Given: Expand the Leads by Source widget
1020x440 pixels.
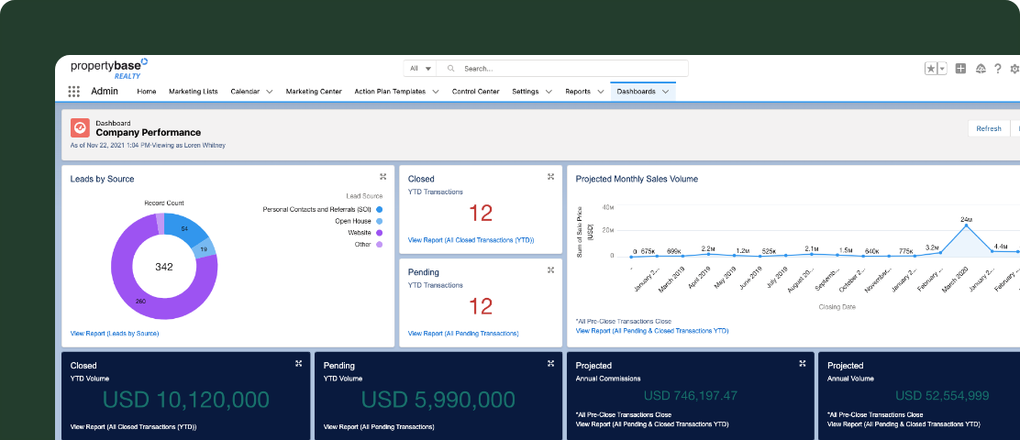Looking at the screenshot, I should point(383,177).
